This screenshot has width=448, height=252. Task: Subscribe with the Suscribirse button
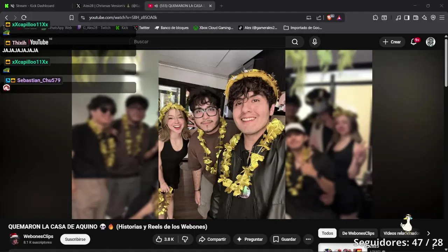[75, 239]
